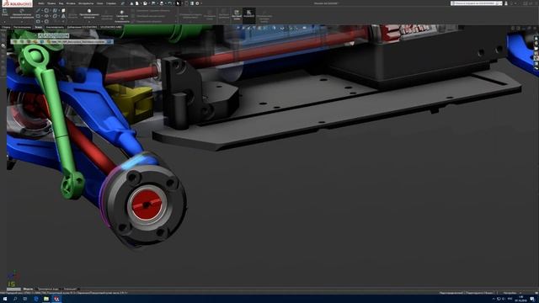Select the Line sketch tool

click(38, 11)
